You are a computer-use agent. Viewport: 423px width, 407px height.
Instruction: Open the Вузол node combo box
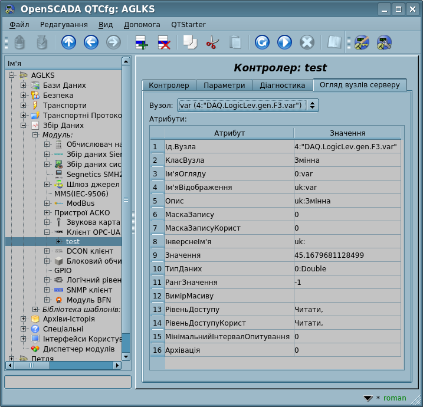click(x=248, y=105)
